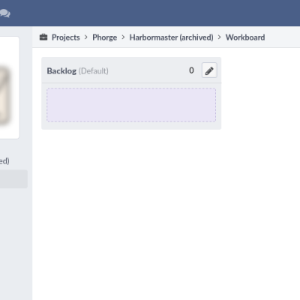Open the blurred project profile image
Screen dimensions: 300x300
[5, 95]
